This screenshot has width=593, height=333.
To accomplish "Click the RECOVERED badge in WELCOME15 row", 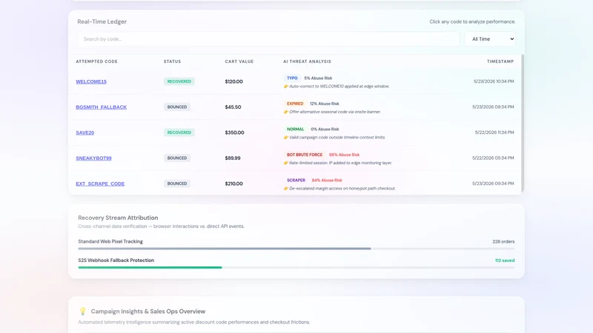I will [179, 81].
